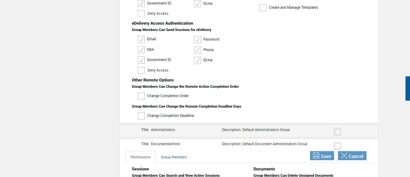Screen dimensions: 410x177
Task: Open the Group Members tab
Action: (174, 157)
